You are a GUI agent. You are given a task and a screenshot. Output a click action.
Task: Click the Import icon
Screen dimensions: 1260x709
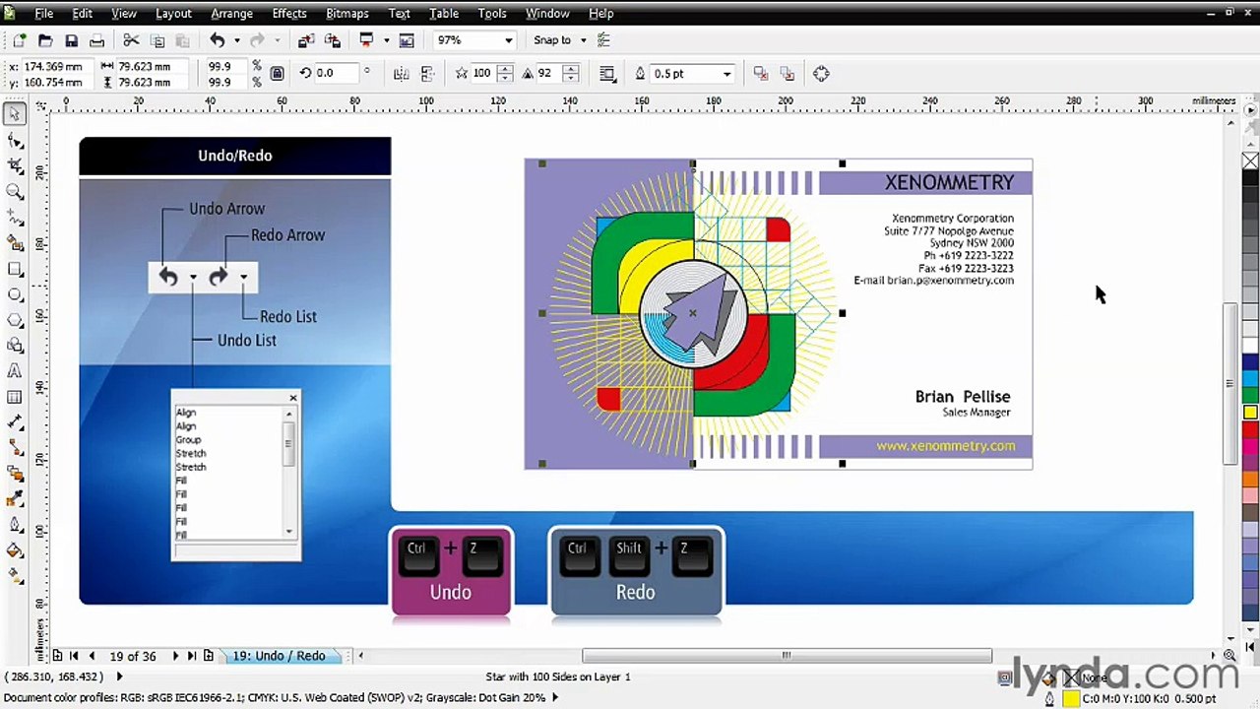pos(306,40)
